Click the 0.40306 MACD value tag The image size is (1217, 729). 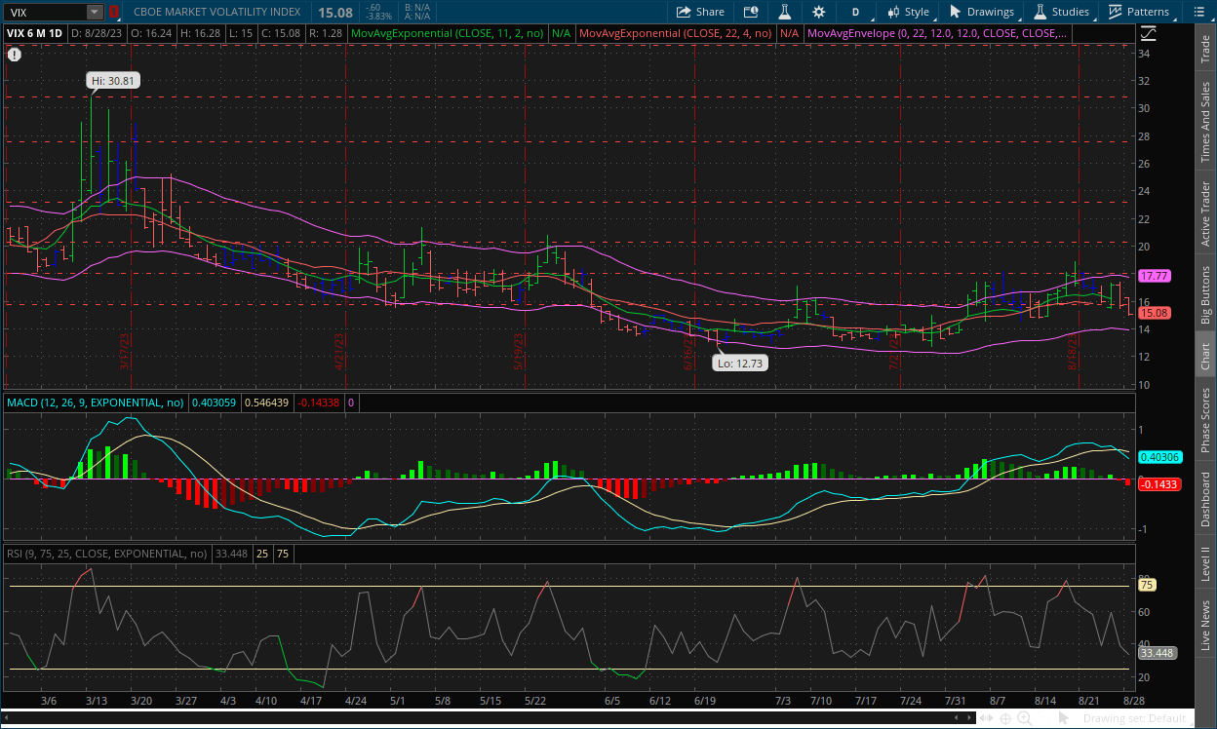pyautogui.click(x=1158, y=456)
